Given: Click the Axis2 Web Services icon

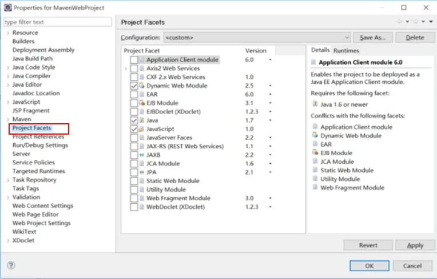Looking at the screenshot, I should point(142,68).
